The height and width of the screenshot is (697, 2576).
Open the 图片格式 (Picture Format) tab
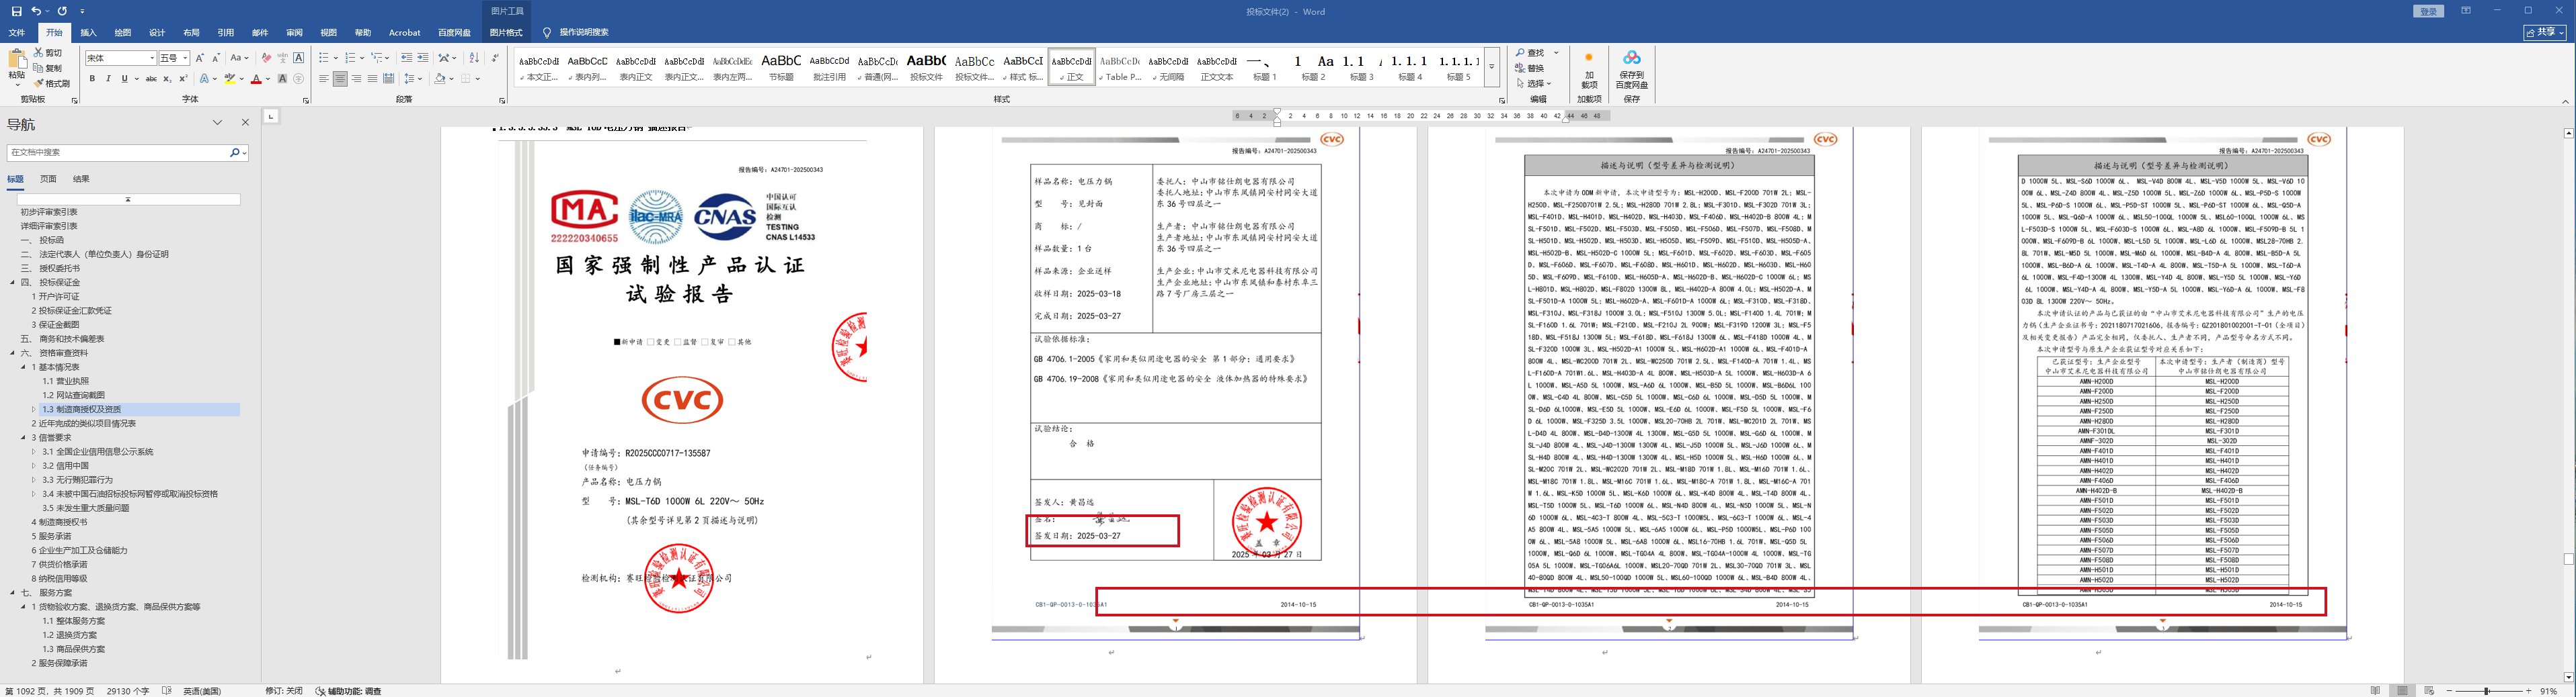[506, 32]
